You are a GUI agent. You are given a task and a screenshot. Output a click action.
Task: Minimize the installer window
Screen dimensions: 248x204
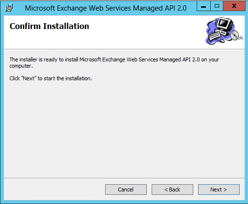click(x=203, y=6)
